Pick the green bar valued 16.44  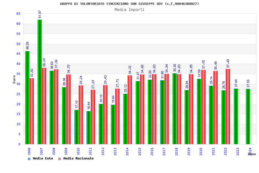tap(89, 128)
